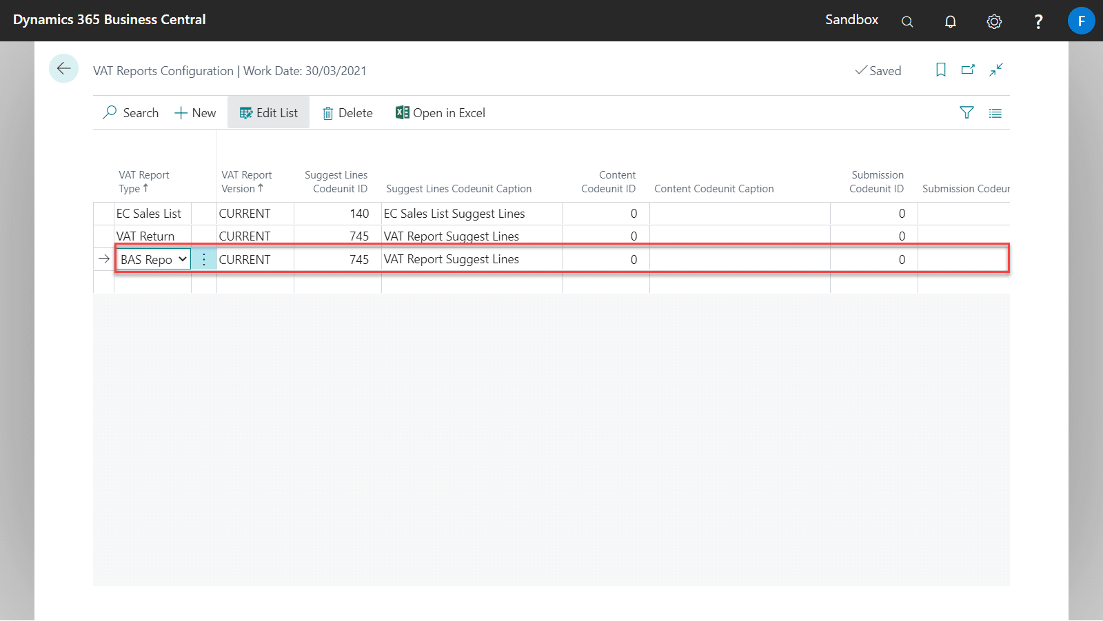Click Suggest Lines Codeunit Caption header
1103x621 pixels.
pos(458,189)
